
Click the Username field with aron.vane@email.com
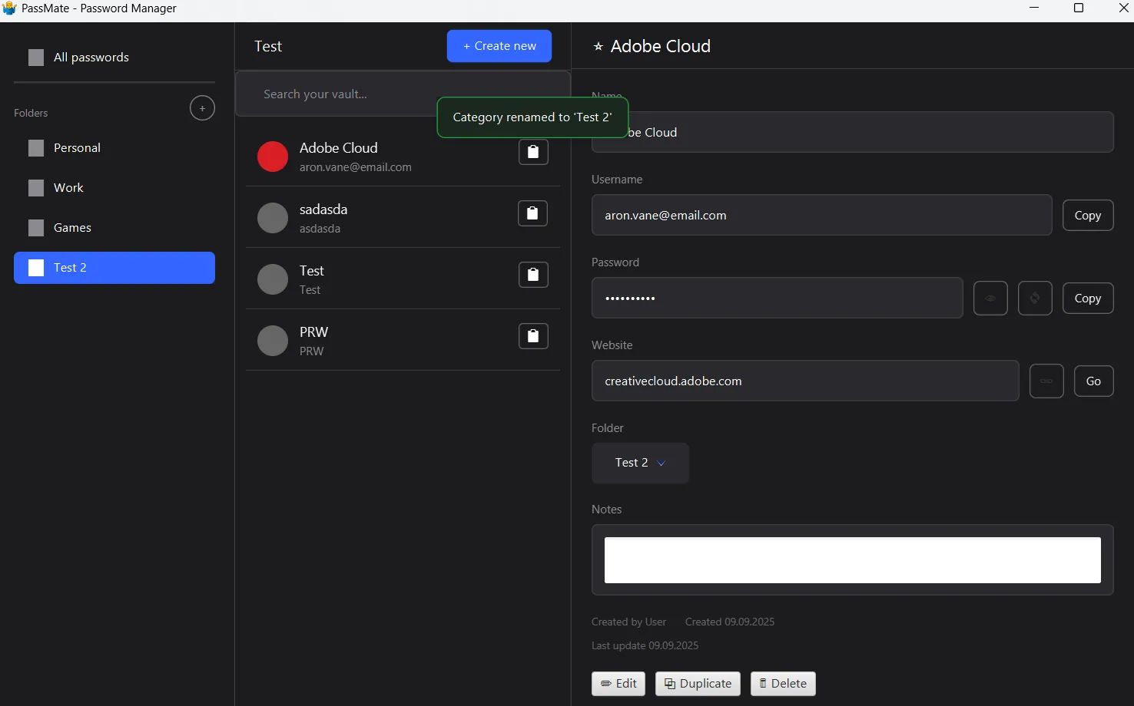point(821,215)
